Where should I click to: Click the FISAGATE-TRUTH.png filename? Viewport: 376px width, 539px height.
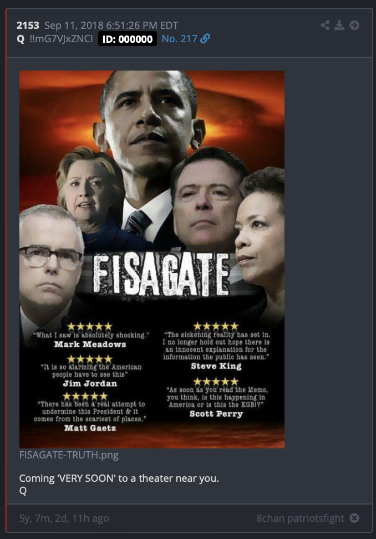click(x=69, y=455)
